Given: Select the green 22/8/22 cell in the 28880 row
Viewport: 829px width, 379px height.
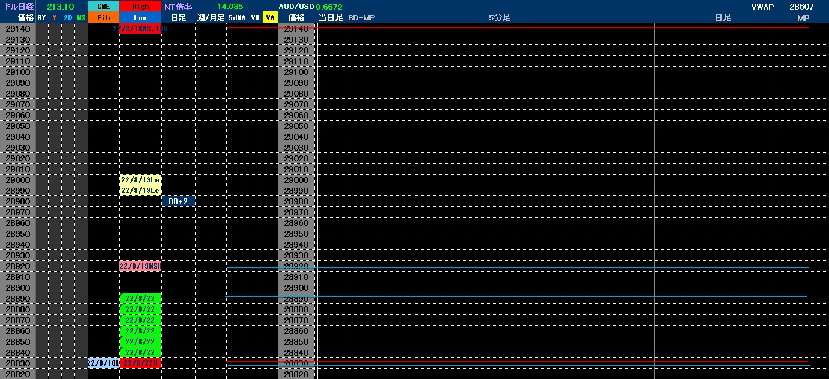Looking at the screenshot, I should tap(140, 309).
